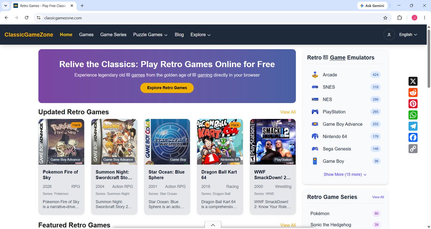This screenshot has height=229, width=431.
Task: Open the user account icon
Action: coord(389,34)
